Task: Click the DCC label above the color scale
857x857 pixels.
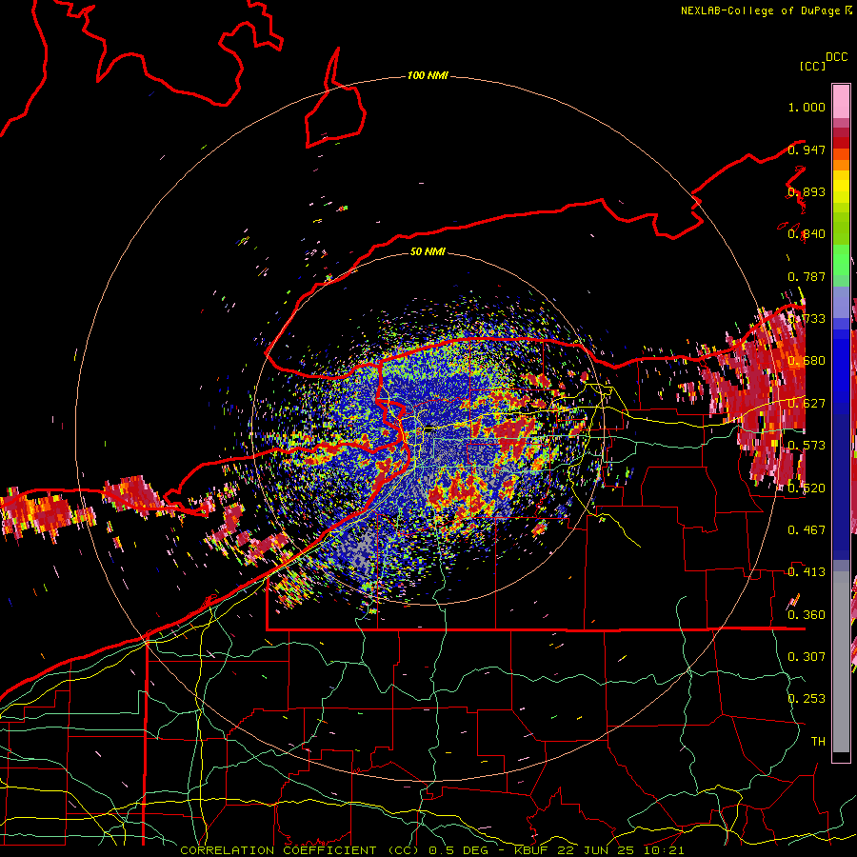Action: (x=836, y=57)
